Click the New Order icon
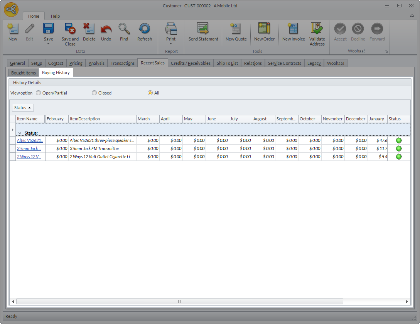The width and height of the screenshot is (420, 324). (264, 29)
